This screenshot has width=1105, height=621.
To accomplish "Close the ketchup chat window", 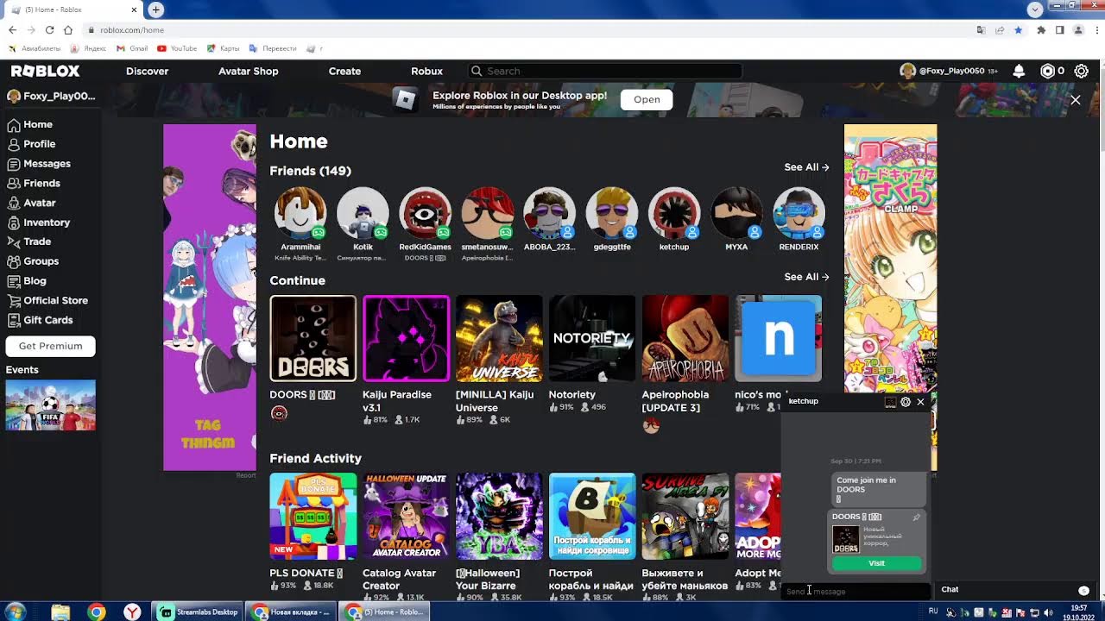I will coord(920,402).
